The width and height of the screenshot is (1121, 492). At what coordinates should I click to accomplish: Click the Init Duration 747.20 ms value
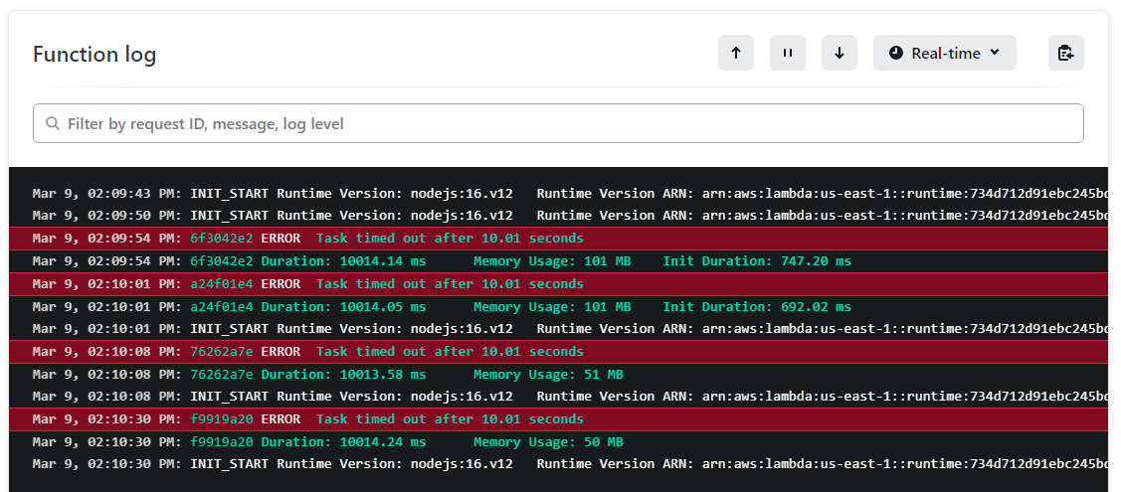(x=757, y=261)
